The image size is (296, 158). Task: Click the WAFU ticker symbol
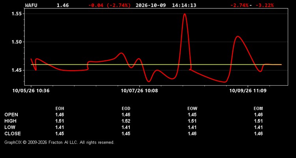[x=31, y=5]
